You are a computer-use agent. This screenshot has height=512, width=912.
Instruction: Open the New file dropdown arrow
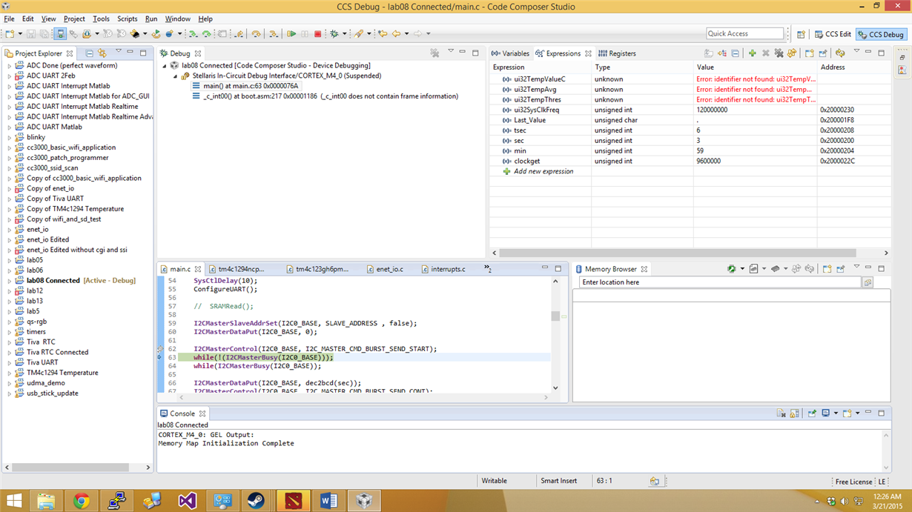click(19, 34)
